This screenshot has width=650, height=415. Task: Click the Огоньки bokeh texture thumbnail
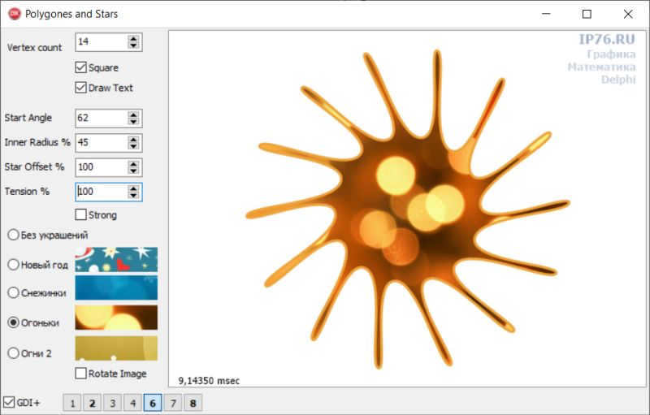point(116,318)
